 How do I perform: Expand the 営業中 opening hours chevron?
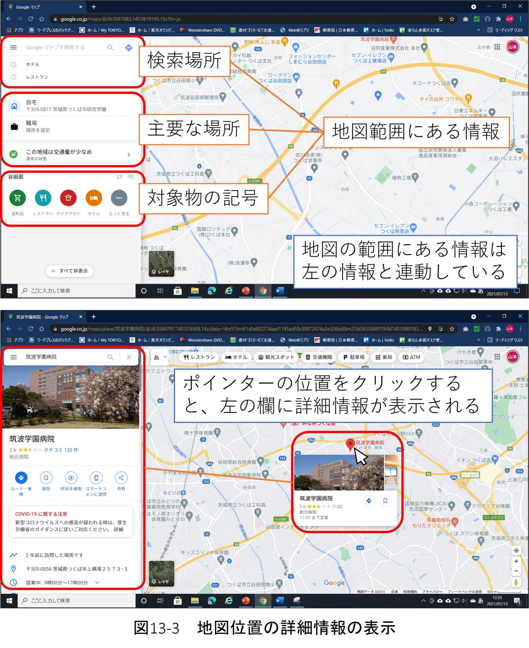pyautogui.click(x=97, y=582)
